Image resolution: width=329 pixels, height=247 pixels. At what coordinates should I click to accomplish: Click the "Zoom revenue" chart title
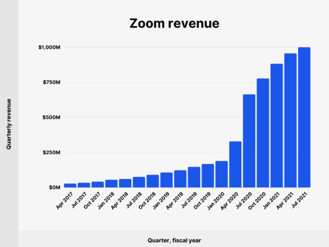pos(174,23)
